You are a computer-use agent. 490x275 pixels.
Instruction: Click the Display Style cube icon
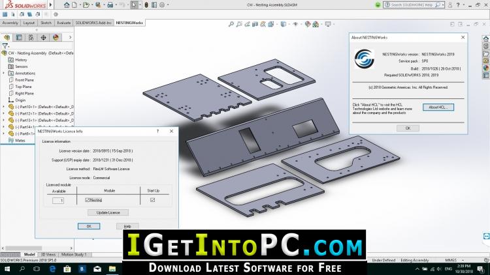coord(283,24)
